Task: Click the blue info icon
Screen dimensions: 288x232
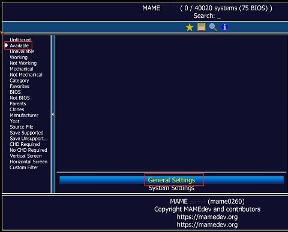Action: click(x=224, y=27)
